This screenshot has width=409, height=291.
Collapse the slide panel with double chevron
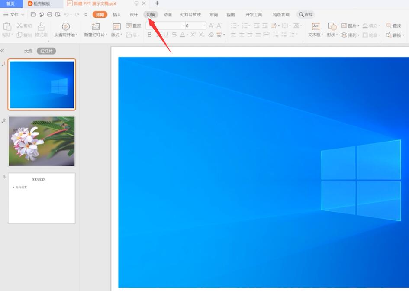[x=2, y=51]
